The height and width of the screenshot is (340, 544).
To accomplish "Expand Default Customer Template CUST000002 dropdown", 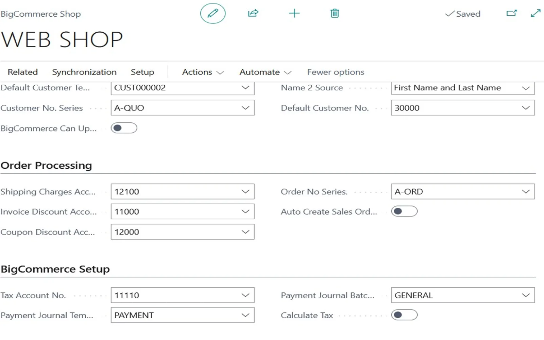I will (x=245, y=88).
